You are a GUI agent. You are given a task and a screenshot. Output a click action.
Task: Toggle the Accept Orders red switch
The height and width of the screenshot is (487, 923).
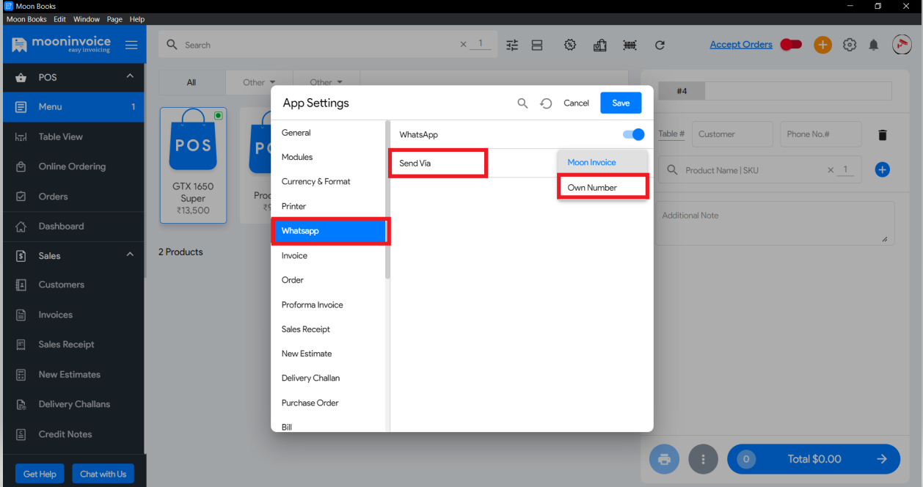pyautogui.click(x=791, y=45)
